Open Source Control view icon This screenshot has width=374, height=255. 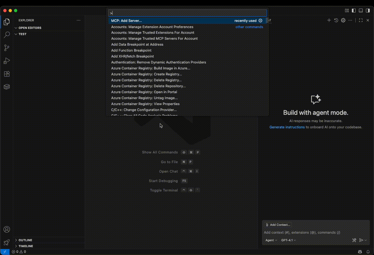coord(7,48)
